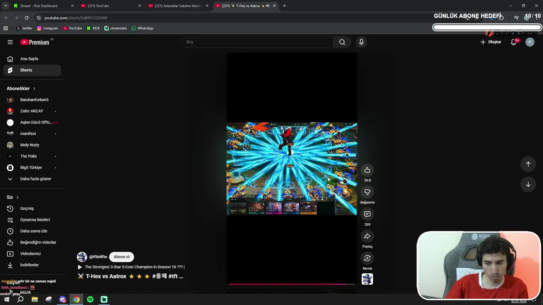Go to the previous short arrow
The width and height of the screenshot is (543, 305).
[528, 164]
